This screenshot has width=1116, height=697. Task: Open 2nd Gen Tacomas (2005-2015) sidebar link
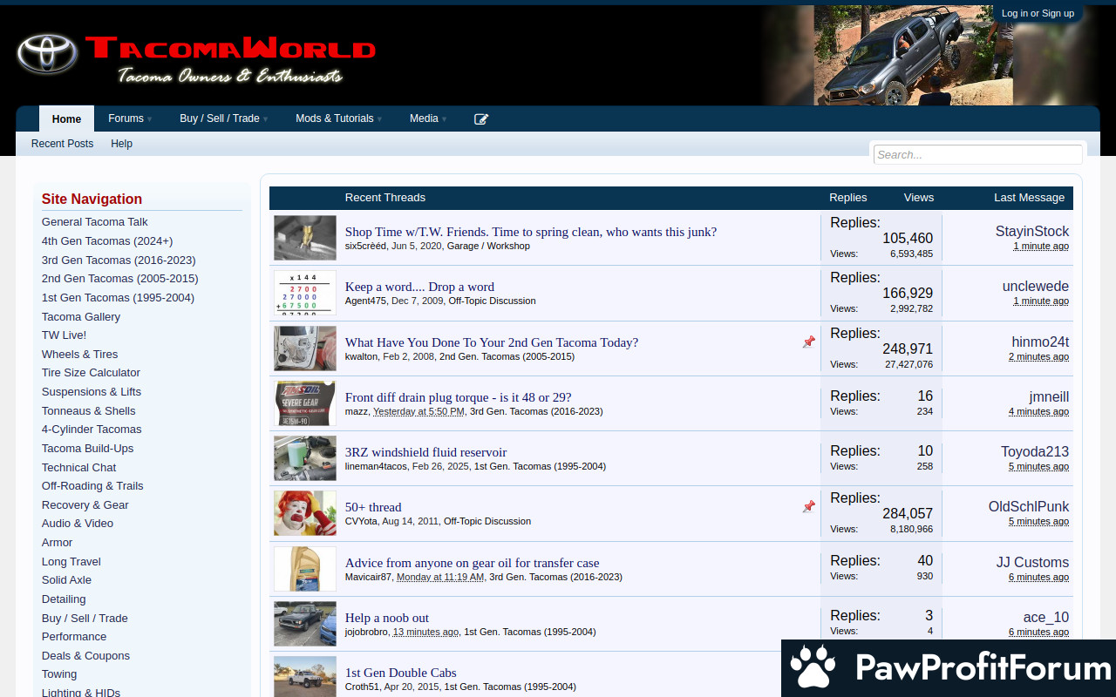pos(120,279)
